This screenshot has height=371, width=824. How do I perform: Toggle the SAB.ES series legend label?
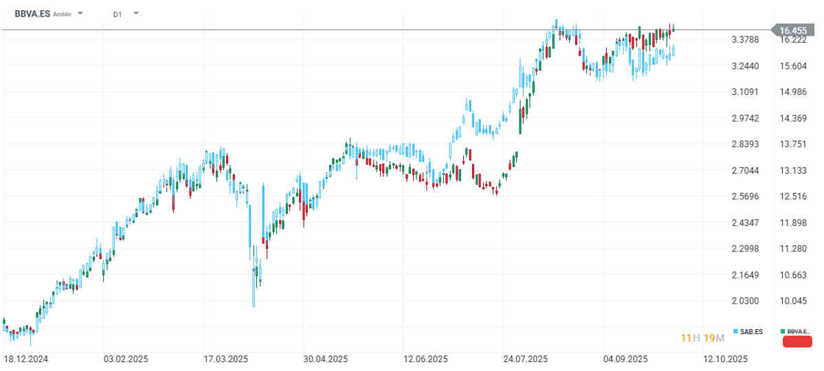pyautogui.click(x=751, y=332)
